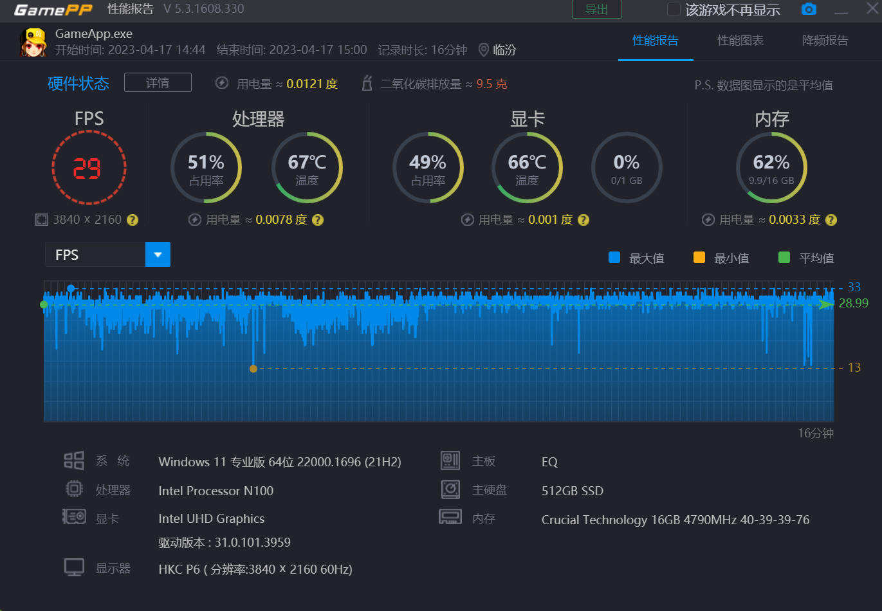Click the processor 51% usage gauge
This screenshot has height=611, width=882.
pyautogui.click(x=206, y=168)
